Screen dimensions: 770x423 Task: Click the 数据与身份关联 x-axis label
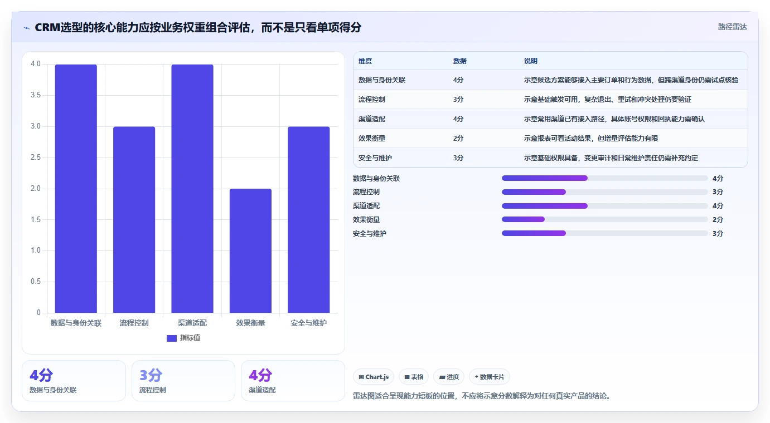point(76,323)
